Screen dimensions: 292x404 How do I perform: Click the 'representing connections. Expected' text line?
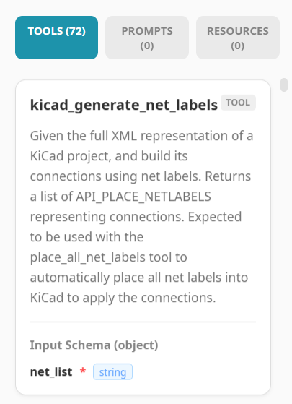coord(136,217)
